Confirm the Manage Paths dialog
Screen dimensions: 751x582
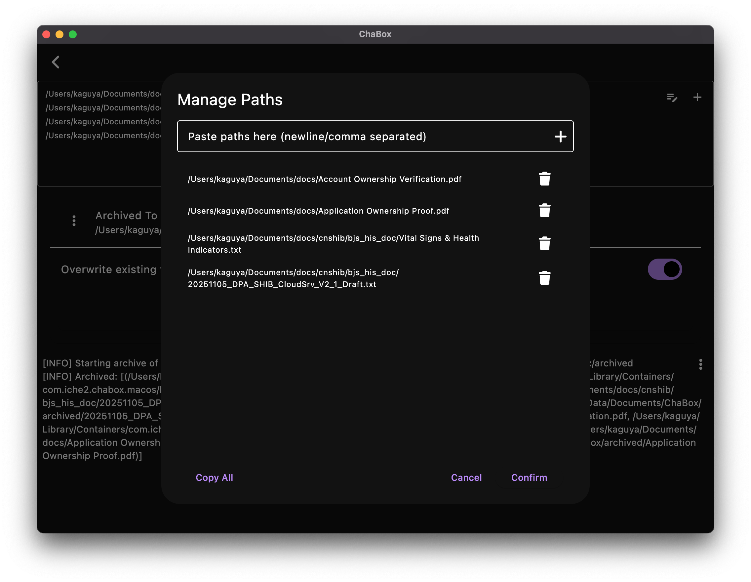tap(529, 478)
